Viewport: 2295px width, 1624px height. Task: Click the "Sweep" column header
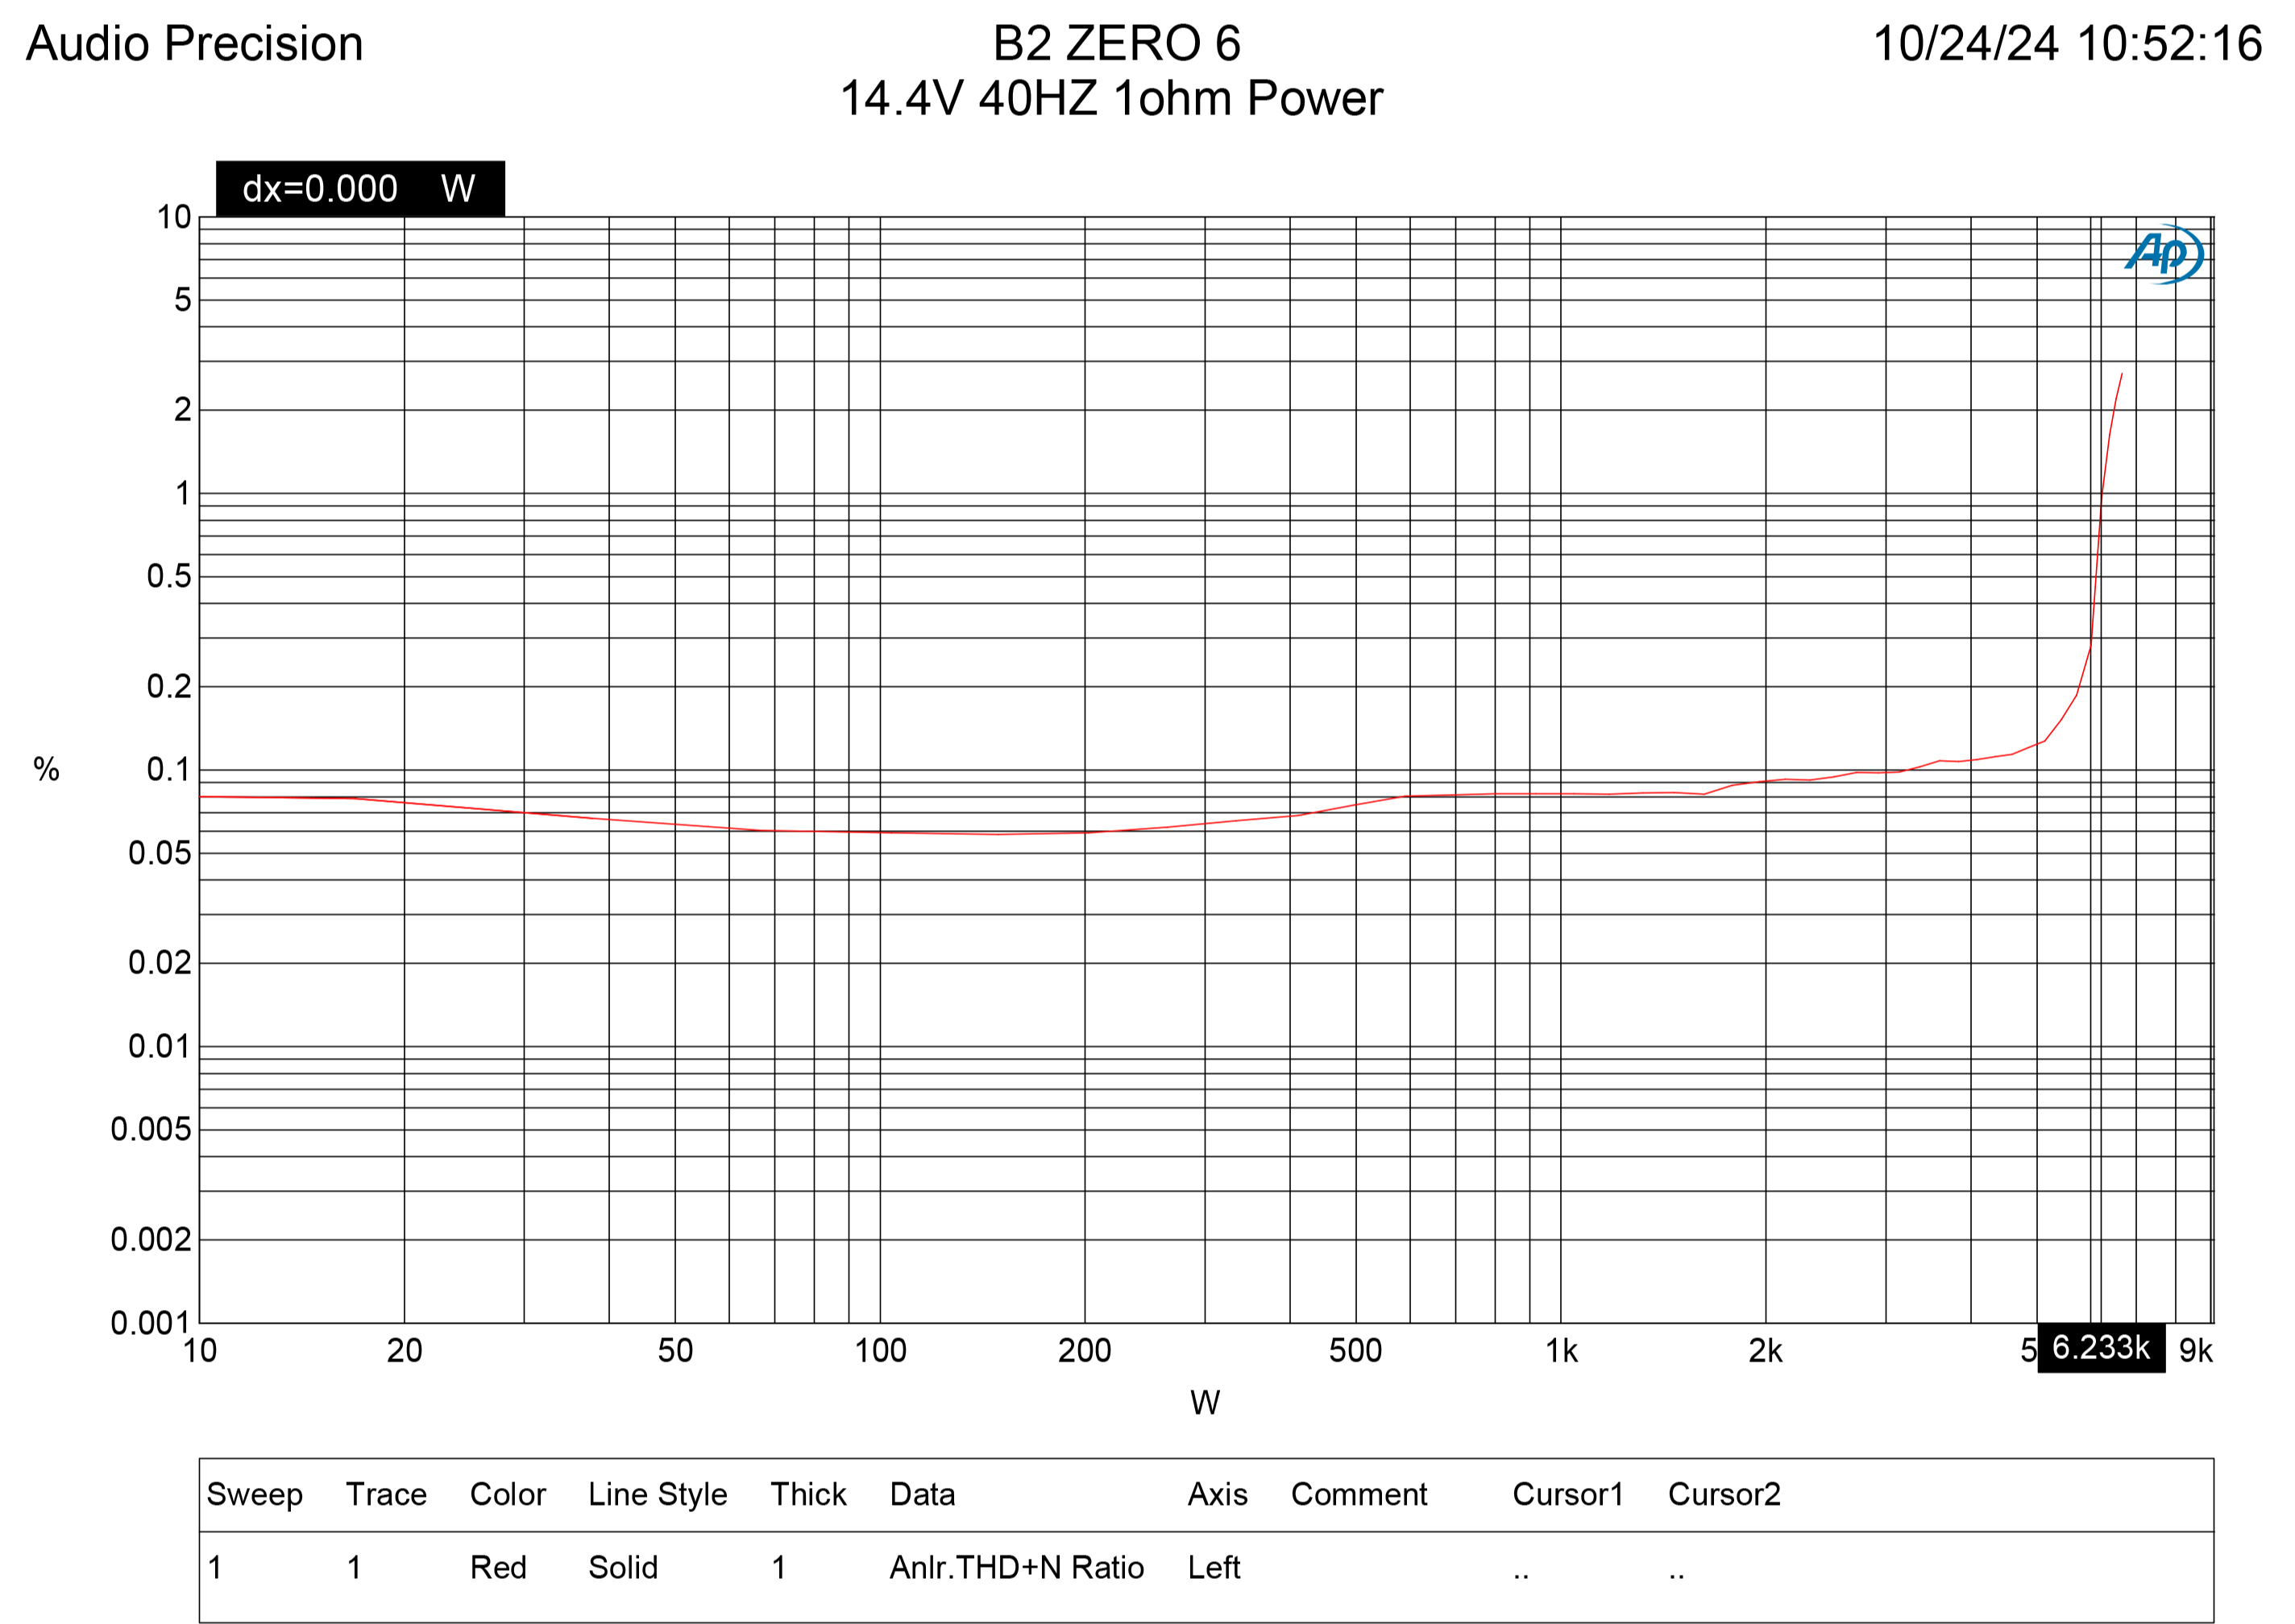254,1495
